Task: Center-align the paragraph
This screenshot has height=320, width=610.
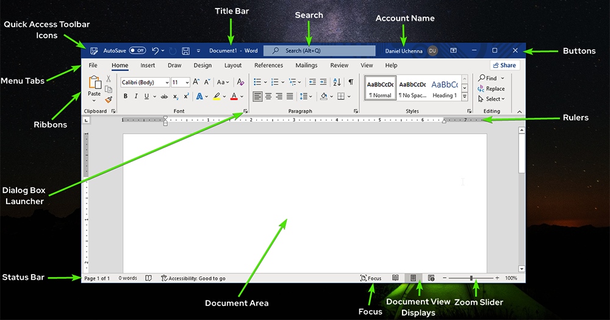Action: pos(268,96)
